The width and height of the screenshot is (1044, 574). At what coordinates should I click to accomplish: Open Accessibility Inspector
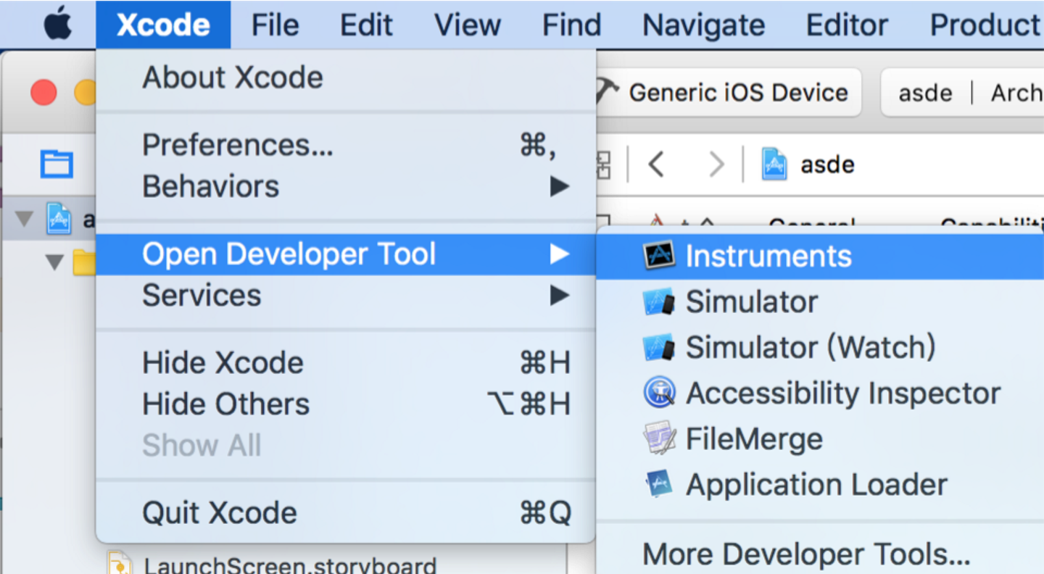pos(820,393)
